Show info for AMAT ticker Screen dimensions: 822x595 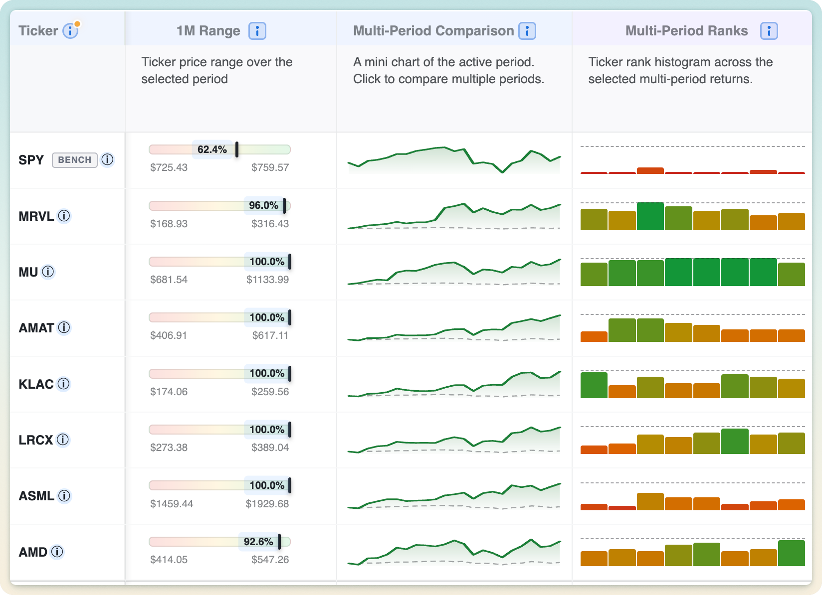coord(64,328)
